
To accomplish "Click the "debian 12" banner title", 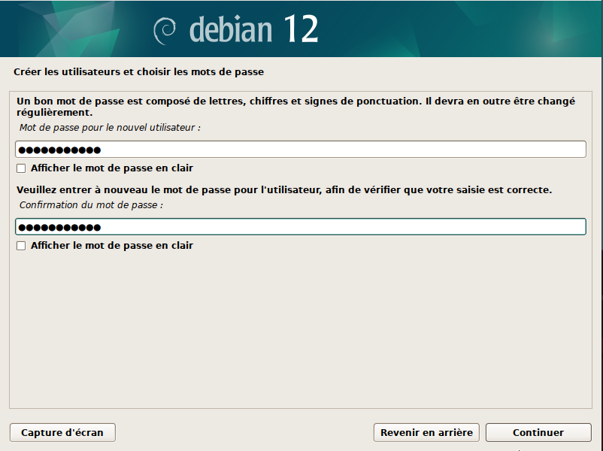I will click(254, 29).
